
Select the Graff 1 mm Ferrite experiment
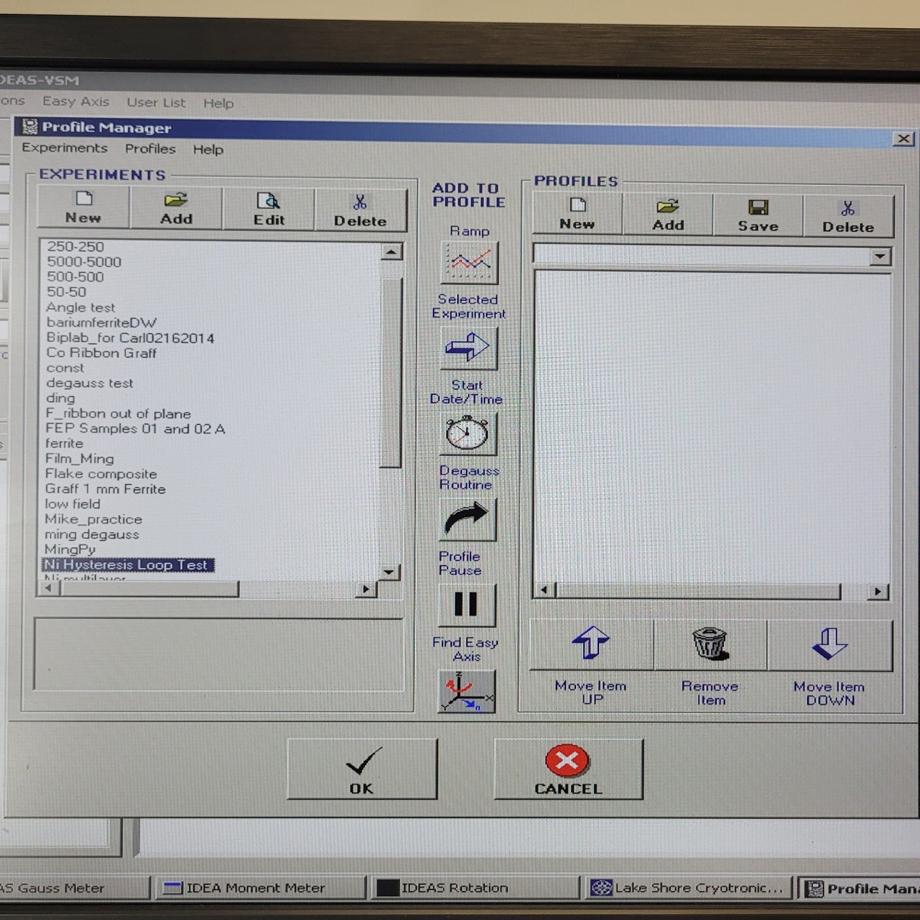105,489
